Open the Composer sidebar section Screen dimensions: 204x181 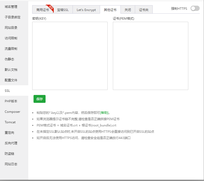tap(14, 112)
